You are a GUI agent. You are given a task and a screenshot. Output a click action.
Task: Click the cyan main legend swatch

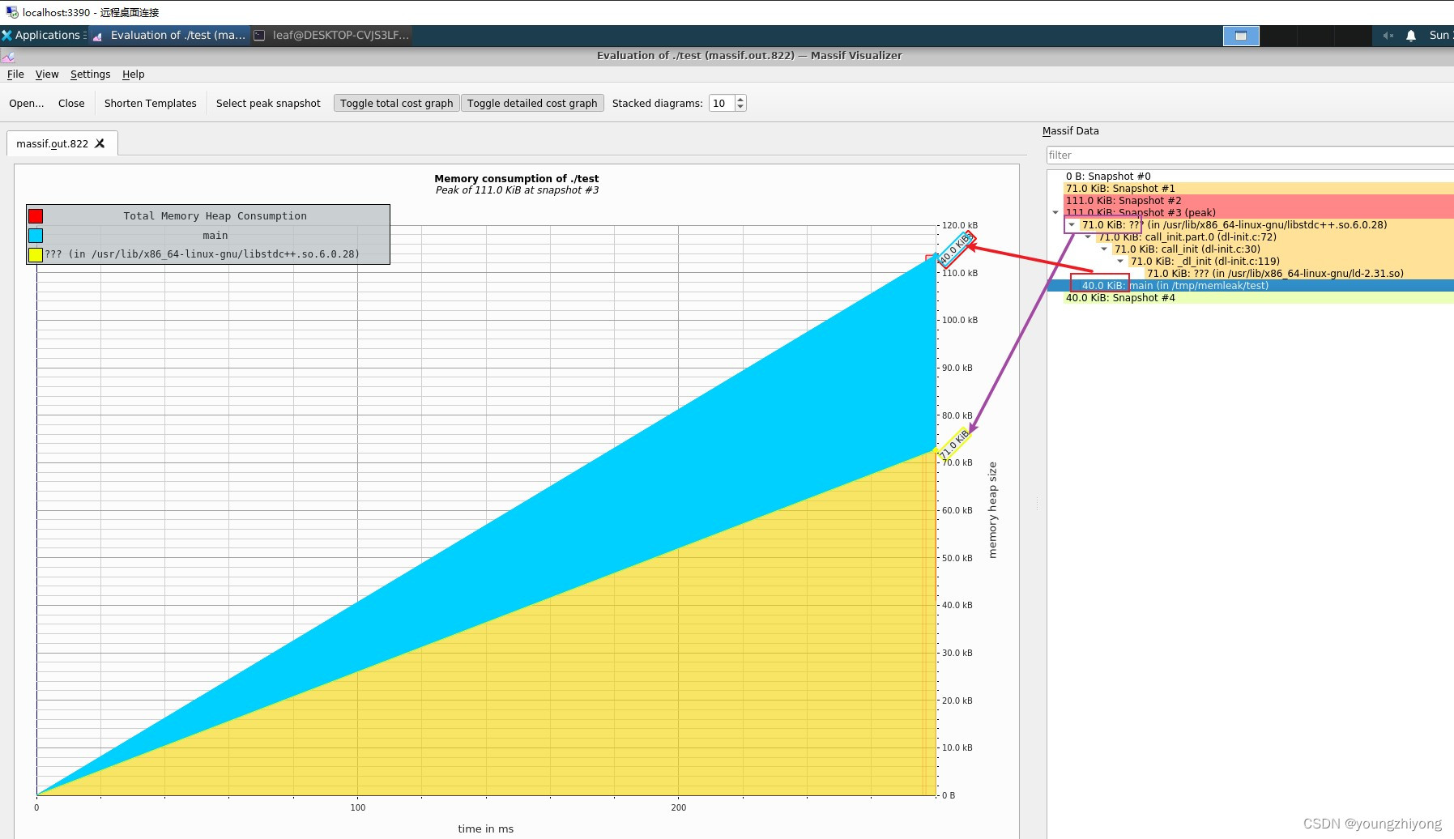click(x=36, y=236)
